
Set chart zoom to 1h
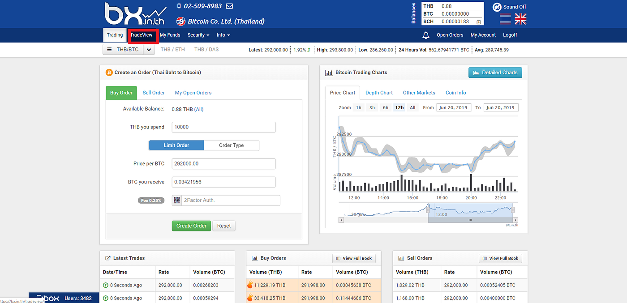(x=359, y=107)
